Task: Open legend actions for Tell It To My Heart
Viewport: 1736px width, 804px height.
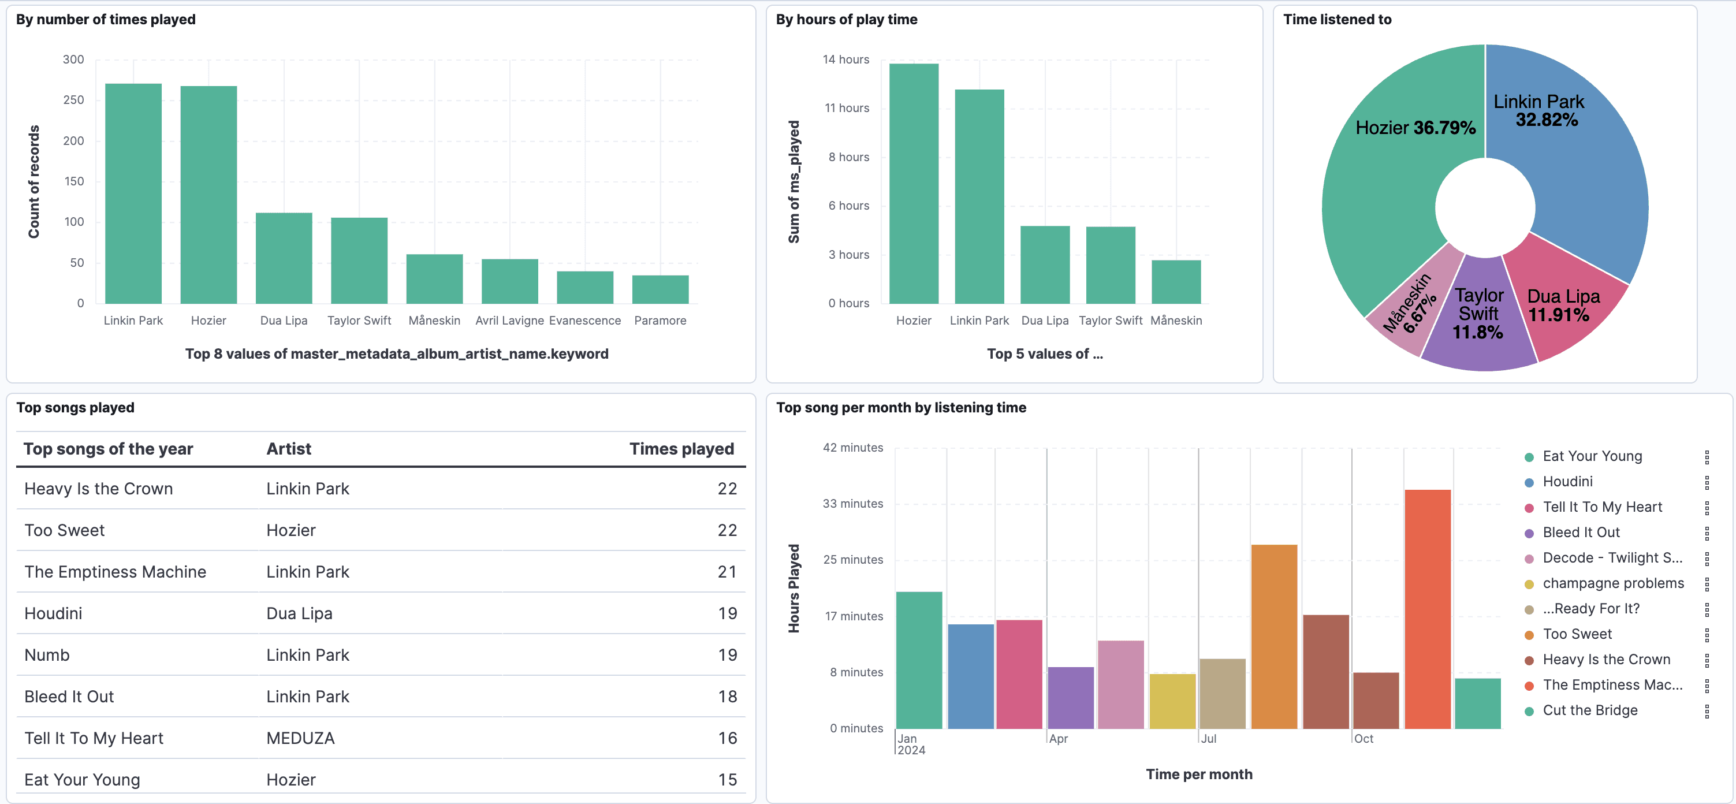Action: 1708,507
